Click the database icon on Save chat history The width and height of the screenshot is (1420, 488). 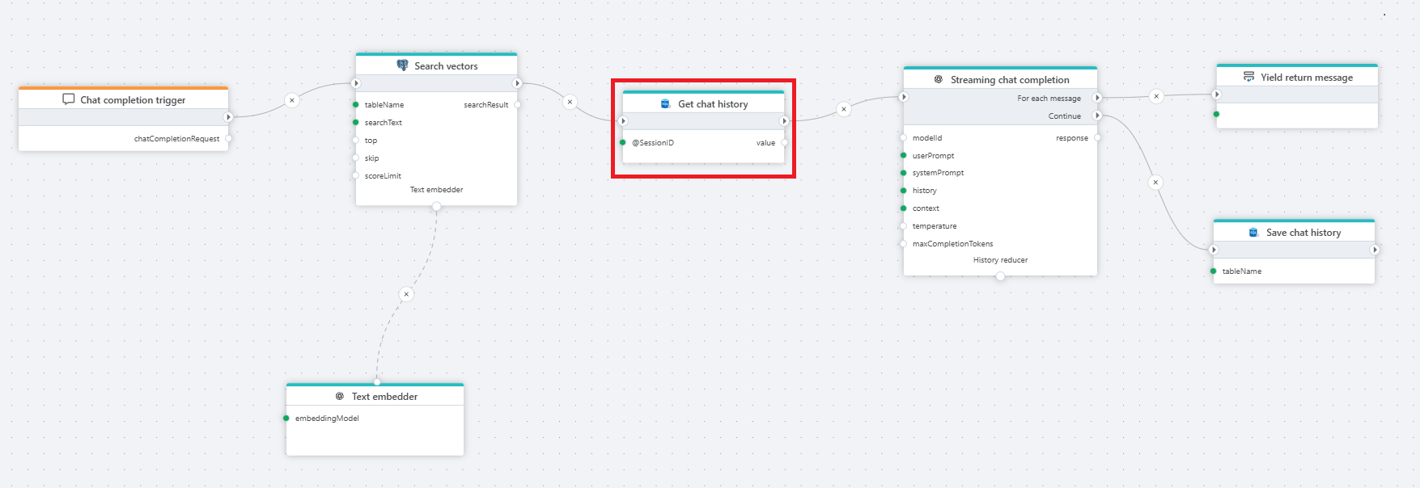coord(1253,232)
